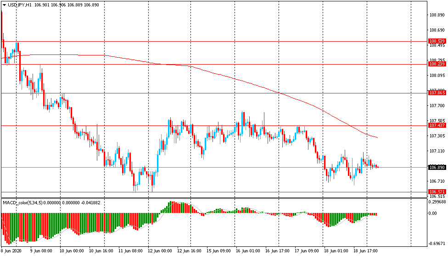Open the USDJPY,H1 chart menu triangle

(4, 5)
